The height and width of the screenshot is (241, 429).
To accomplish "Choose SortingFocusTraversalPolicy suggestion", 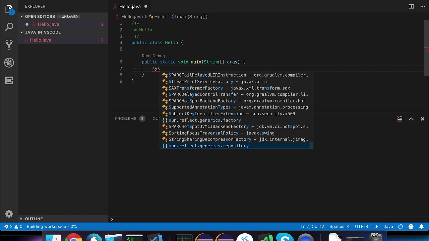I will 236,133.
